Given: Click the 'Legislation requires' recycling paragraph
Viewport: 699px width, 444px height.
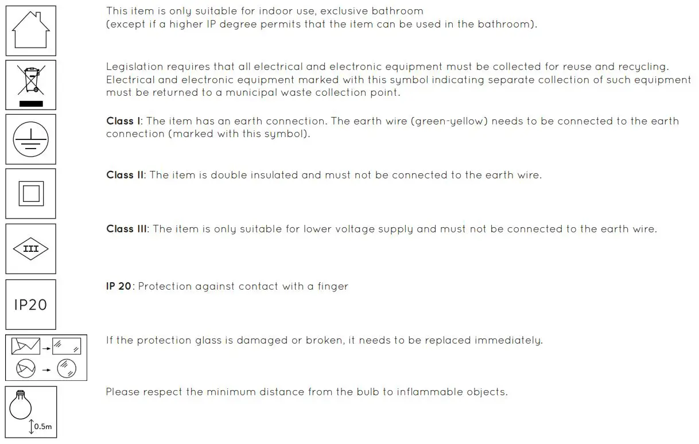Looking at the screenshot, I should point(387,67).
